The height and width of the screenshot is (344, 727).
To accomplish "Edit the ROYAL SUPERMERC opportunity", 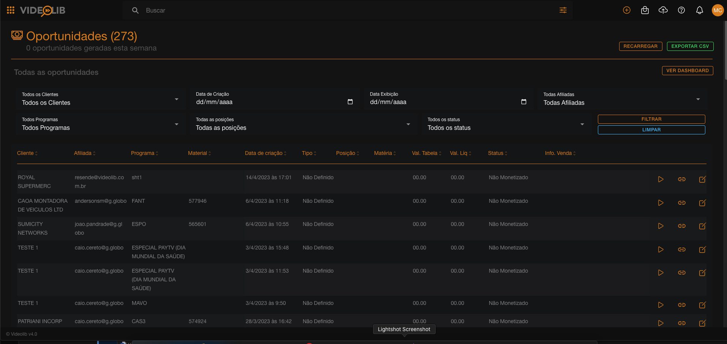I will click(703, 179).
